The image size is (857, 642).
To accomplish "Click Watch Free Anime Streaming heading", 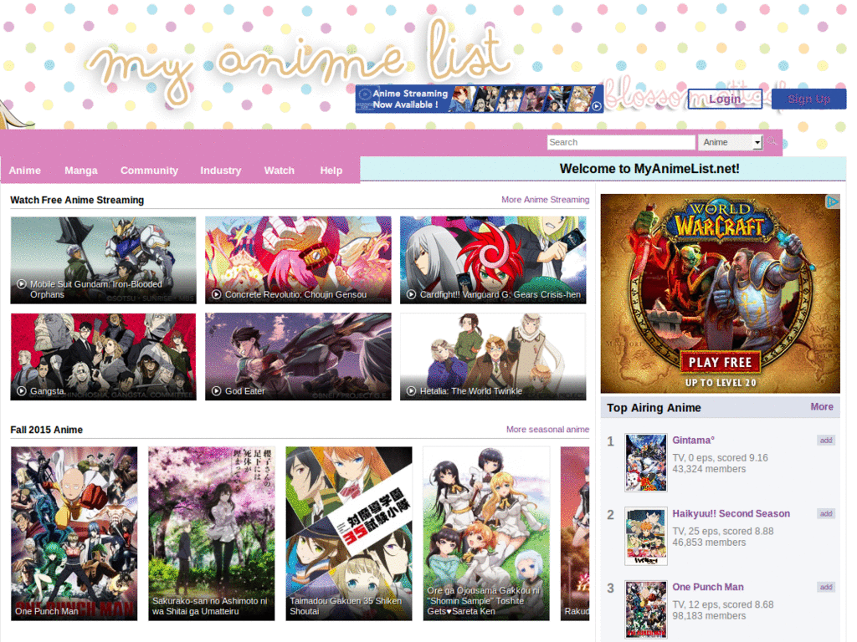I will [x=77, y=201].
